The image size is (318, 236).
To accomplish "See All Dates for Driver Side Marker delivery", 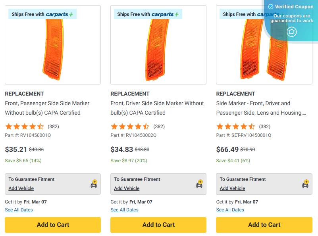I will point(124,210).
